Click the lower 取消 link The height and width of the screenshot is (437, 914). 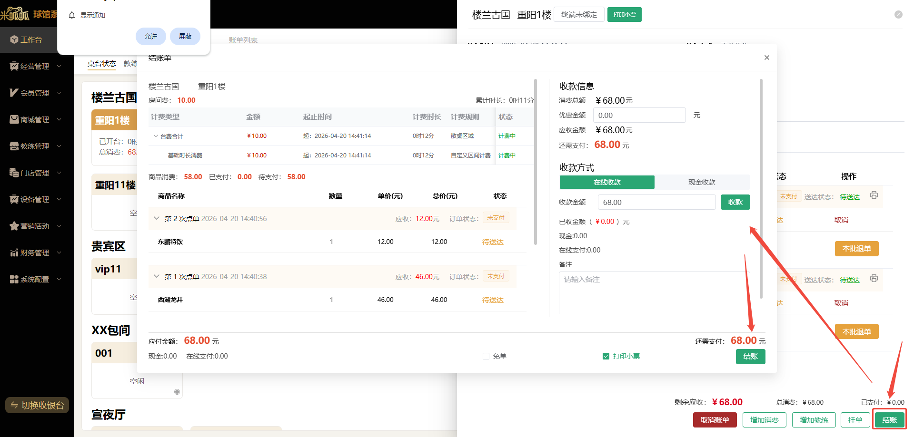pyautogui.click(x=841, y=303)
